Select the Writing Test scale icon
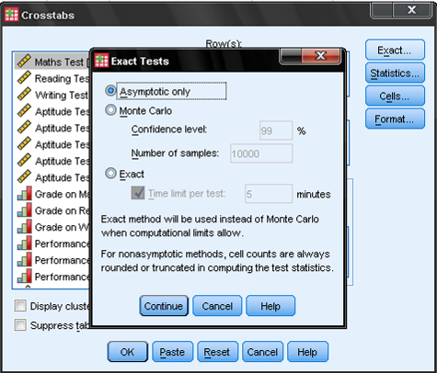The height and width of the screenshot is (373, 437). (24, 94)
